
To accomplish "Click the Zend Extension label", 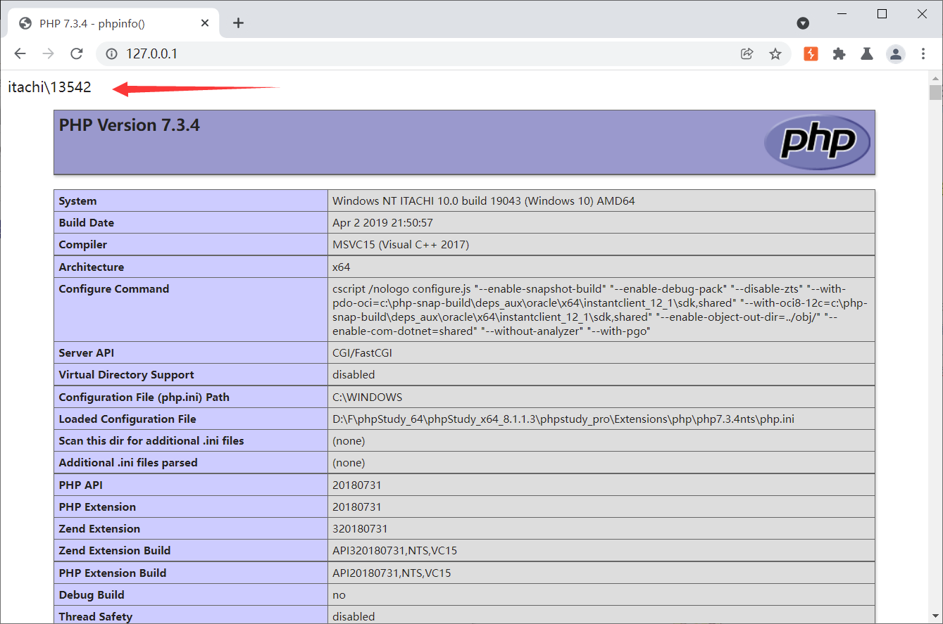I will click(x=99, y=529).
